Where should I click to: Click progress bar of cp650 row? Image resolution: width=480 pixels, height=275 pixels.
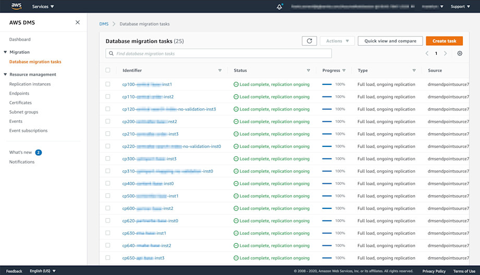click(x=327, y=258)
